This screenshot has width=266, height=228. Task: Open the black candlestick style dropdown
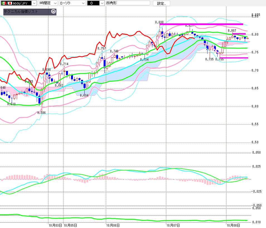click(96, 3)
